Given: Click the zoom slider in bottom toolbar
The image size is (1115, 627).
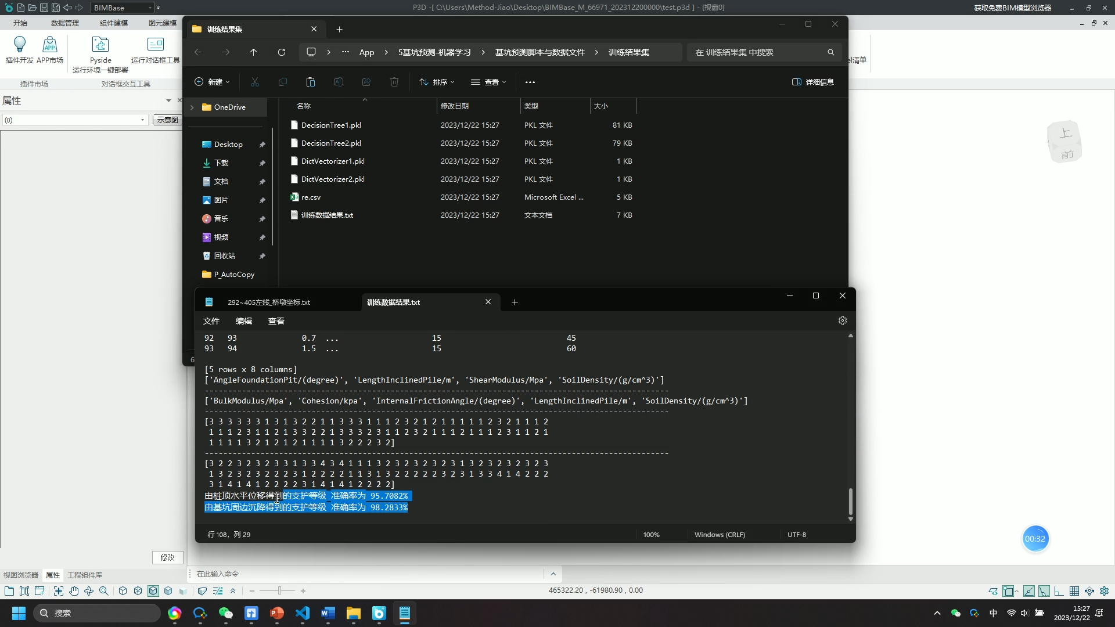Looking at the screenshot, I should 279,591.
